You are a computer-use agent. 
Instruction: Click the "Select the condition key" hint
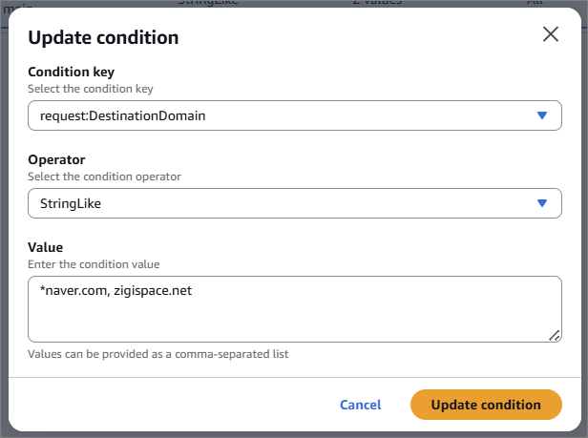(x=90, y=89)
